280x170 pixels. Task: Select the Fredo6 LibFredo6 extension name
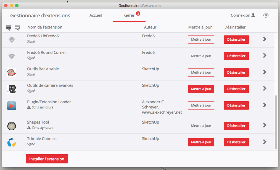(x=43, y=36)
